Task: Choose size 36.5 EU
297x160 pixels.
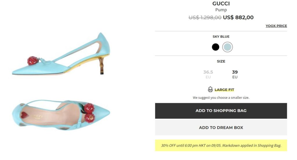Action: (x=208, y=74)
